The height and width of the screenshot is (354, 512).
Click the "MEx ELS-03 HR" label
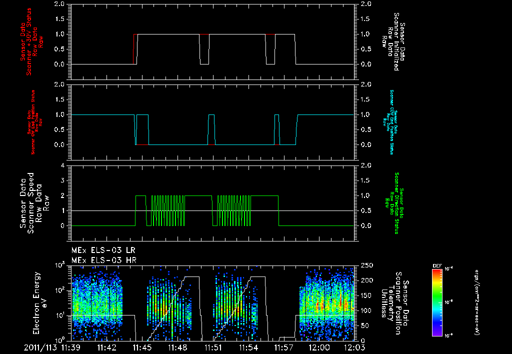click(104, 260)
